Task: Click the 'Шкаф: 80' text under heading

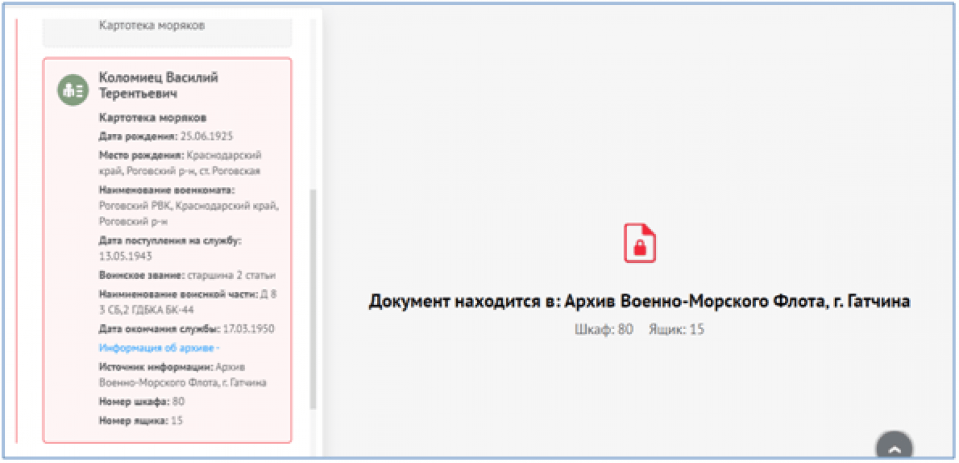Action: 603,329
